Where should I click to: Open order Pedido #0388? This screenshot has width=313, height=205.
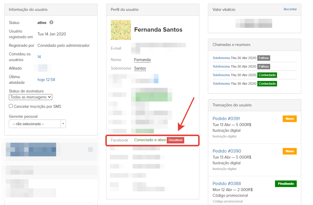(x=226, y=184)
